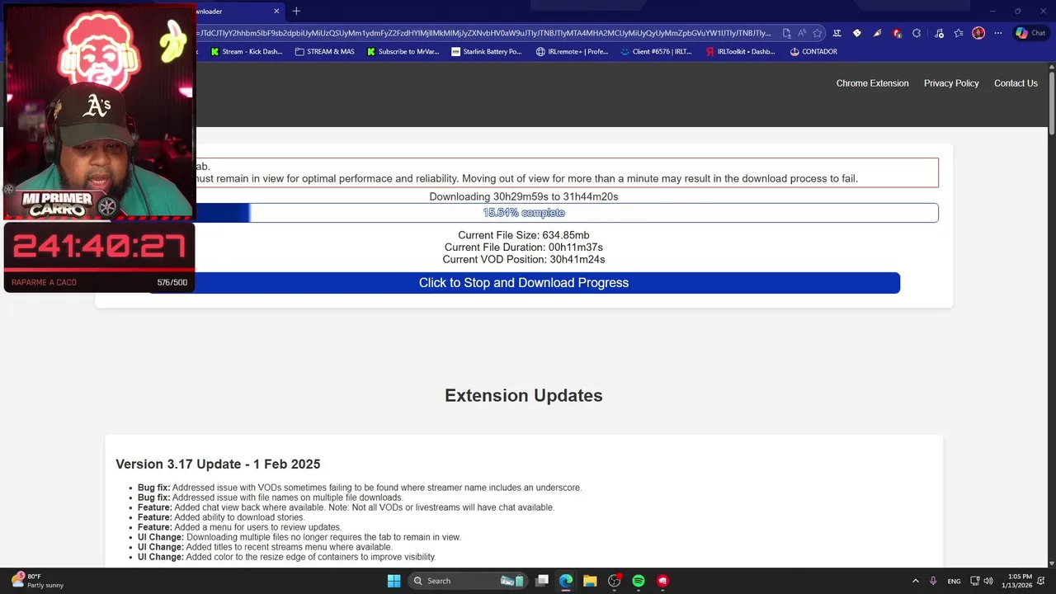The height and width of the screenshot is (594, 1056).
Task: Click Version 3.17 Update heading
Action: point(218,464)
